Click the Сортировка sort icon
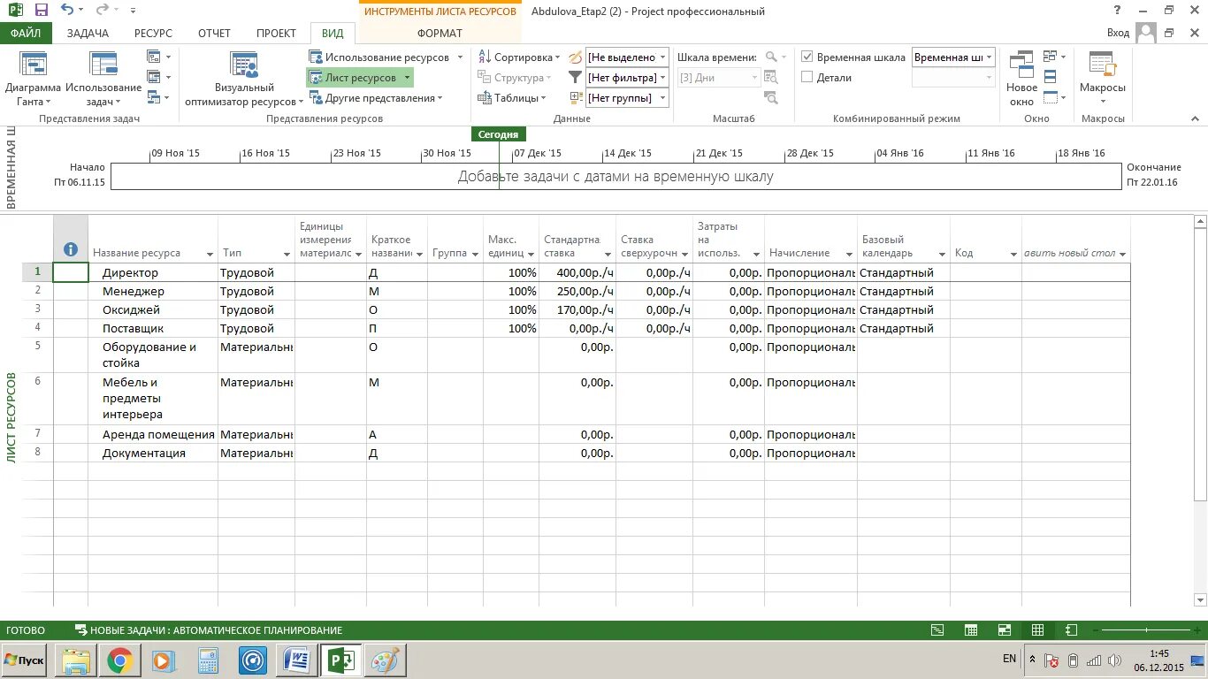This screenshot has width=1208, height=679. [485, 57]
